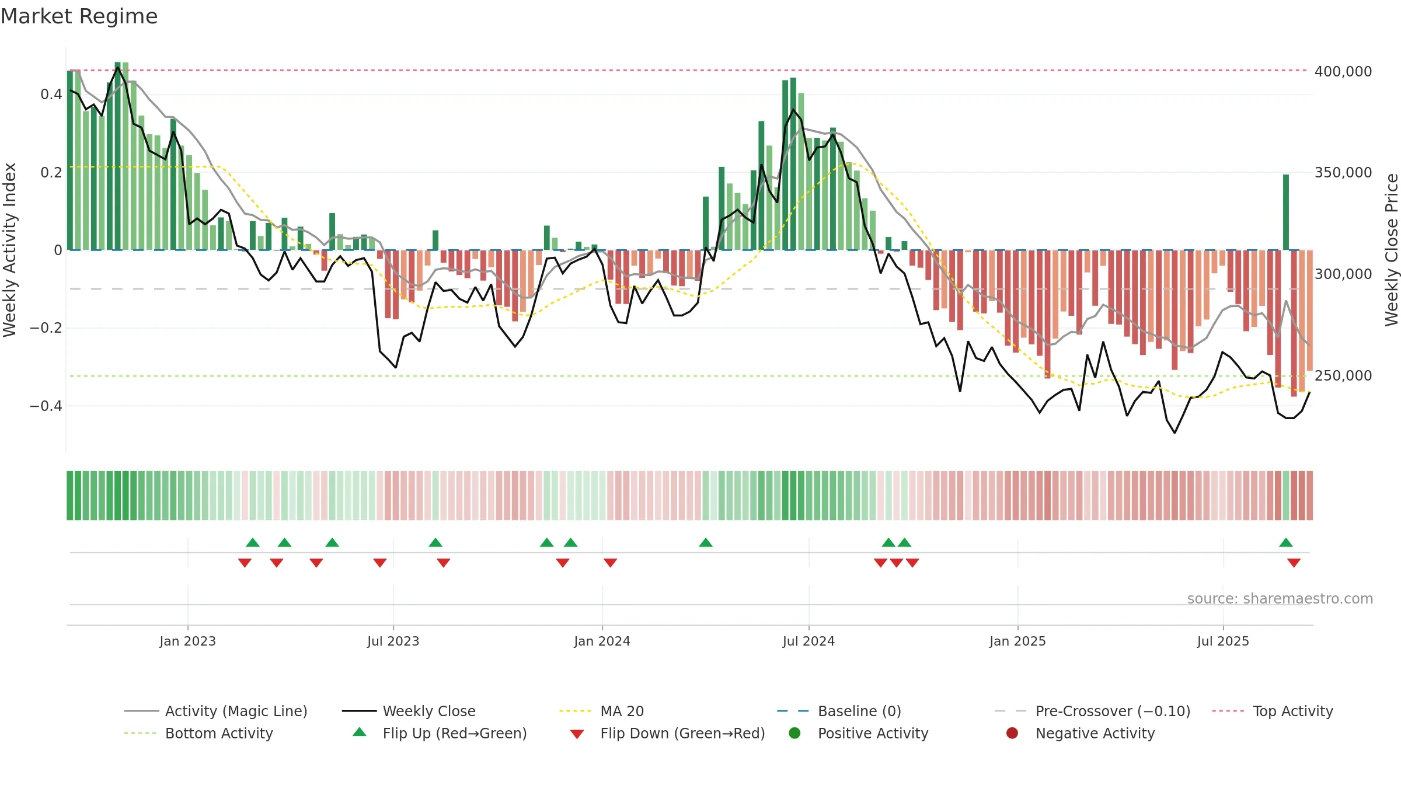The width and height of the screenshot is (1401, 788).
Task: Click the Positive Activity green circle icon
Action: [x=794, y=733]
